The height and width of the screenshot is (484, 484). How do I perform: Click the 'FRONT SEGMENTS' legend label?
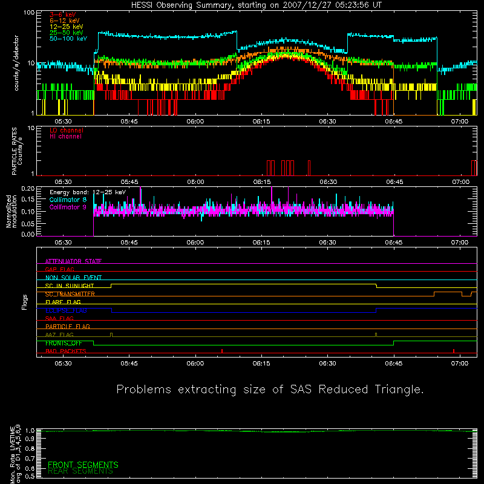pyautogui.click(x=83, y=465)
